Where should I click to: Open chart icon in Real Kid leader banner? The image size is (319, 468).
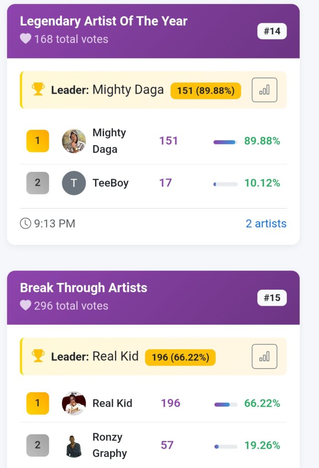264,356
